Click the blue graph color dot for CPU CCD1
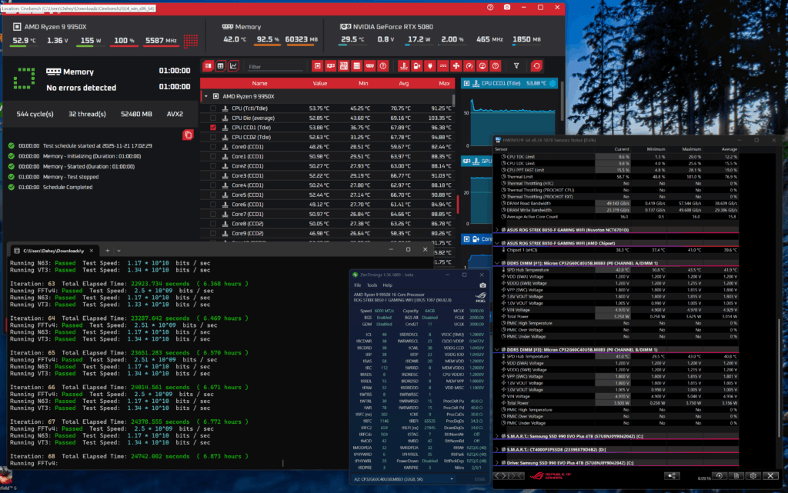 click(553, 83)
